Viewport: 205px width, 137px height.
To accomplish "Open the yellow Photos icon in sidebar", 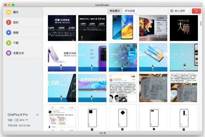I will tap(8, 12).
